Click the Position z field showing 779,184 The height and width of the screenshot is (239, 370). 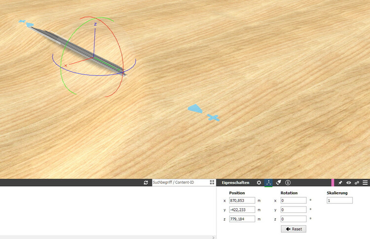point(242,219)
